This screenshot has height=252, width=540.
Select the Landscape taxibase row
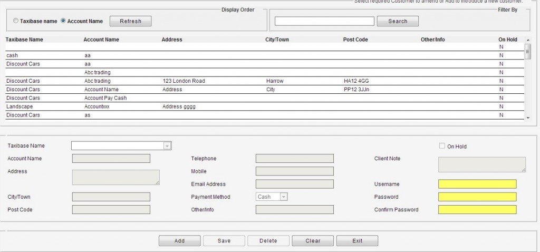(265, 106)
